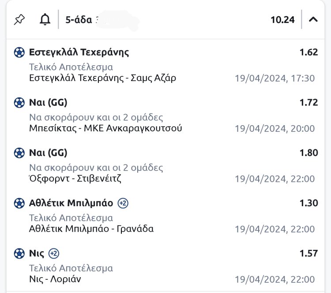Open the Νις - Λοριάν match
Screen dimensions: 331x293
55,279
